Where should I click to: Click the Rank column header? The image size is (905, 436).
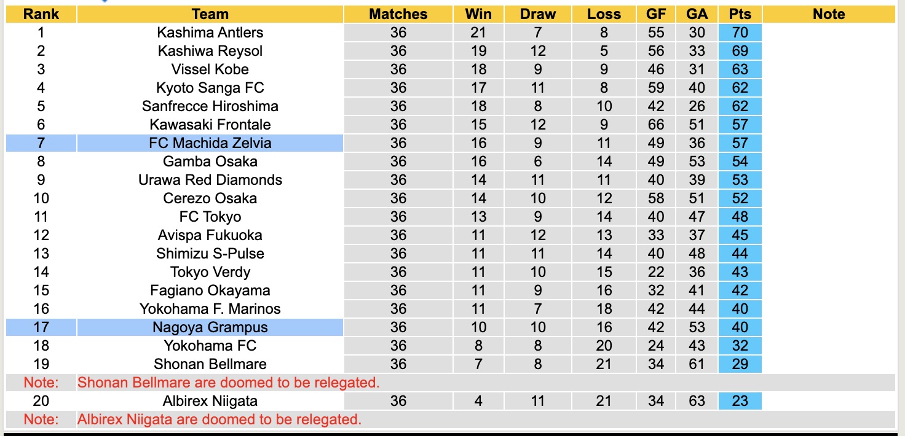pyautogui.click(x=41, y=14)
